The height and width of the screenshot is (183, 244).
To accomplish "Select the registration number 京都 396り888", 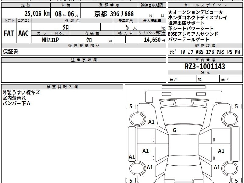I will pos(114,14).
